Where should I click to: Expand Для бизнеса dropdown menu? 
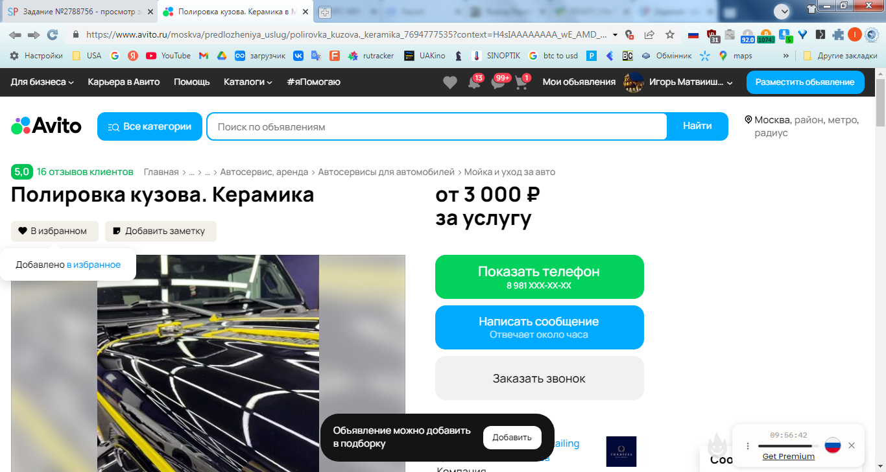(x=42, y=82)
